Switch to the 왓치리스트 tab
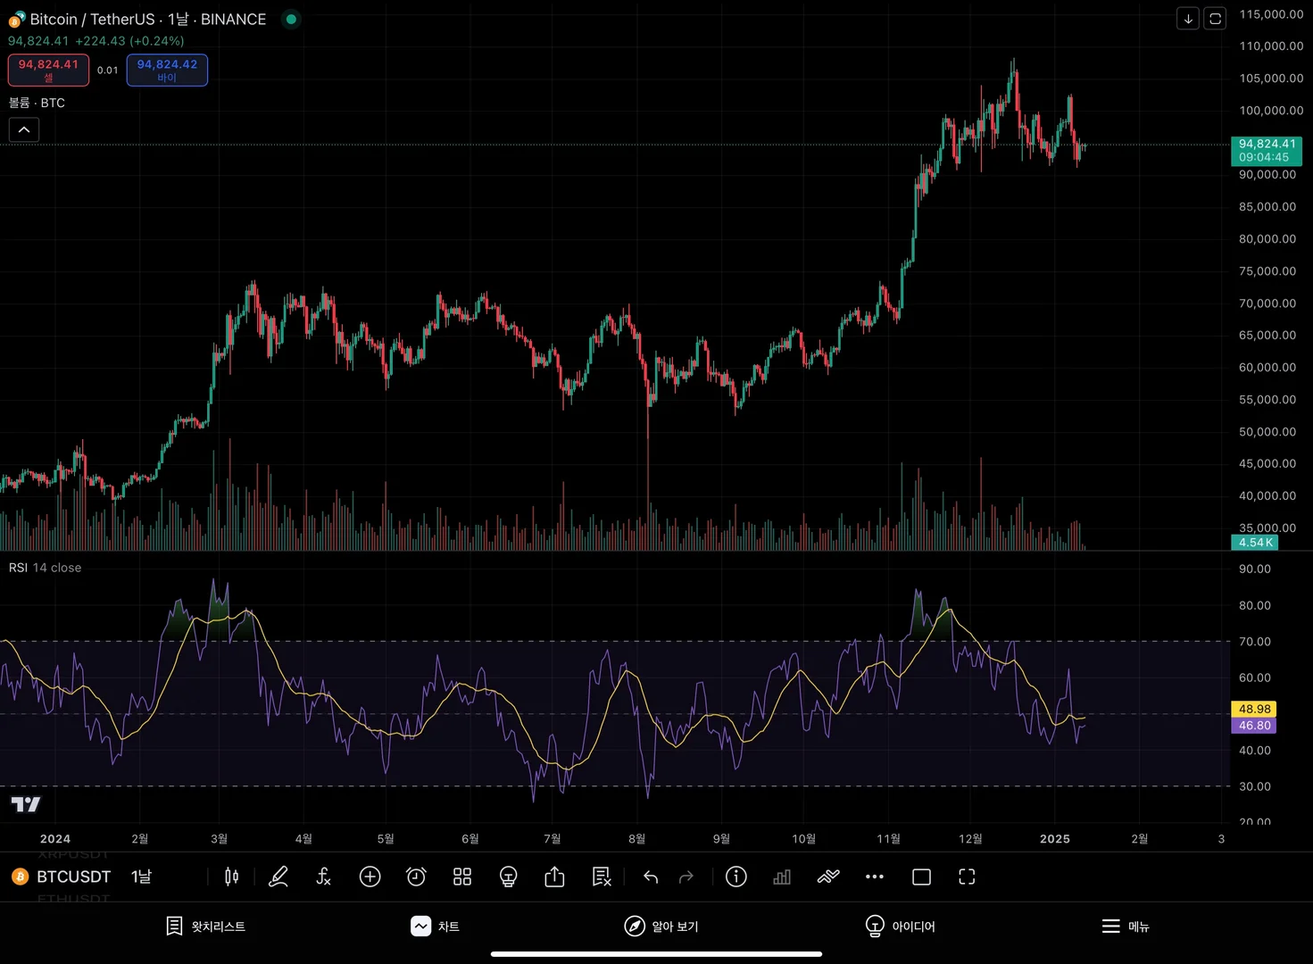The image size is (1313, 964). (x=206, y=927)
